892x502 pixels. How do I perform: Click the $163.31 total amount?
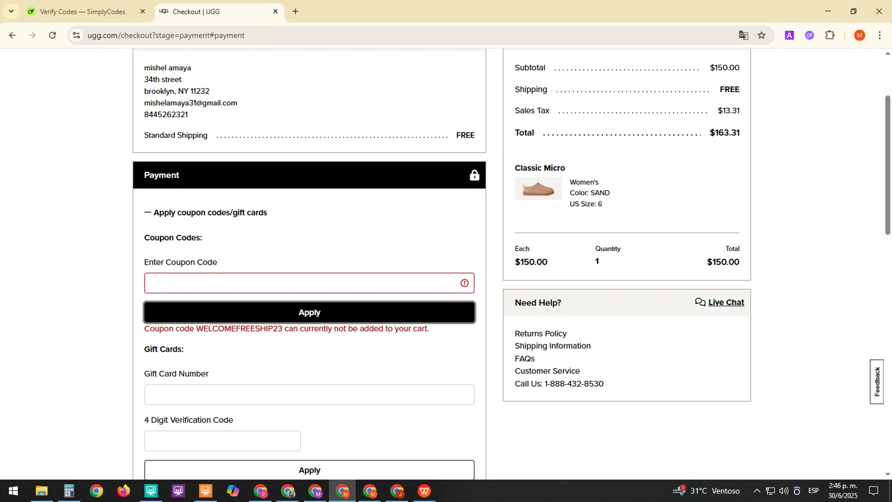tap(724, 133)
